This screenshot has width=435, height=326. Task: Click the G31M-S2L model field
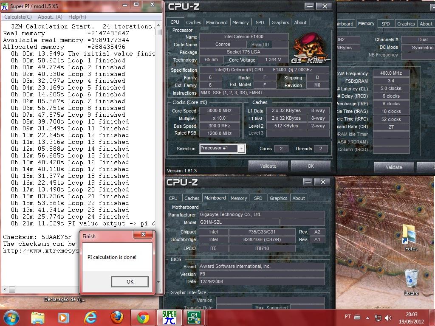[239, 222]
